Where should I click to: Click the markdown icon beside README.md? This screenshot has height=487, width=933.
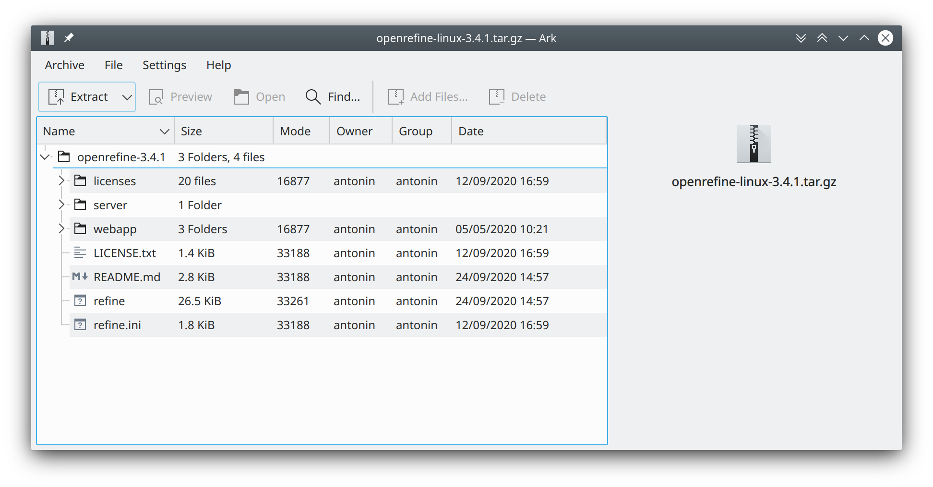pos(79,277)
